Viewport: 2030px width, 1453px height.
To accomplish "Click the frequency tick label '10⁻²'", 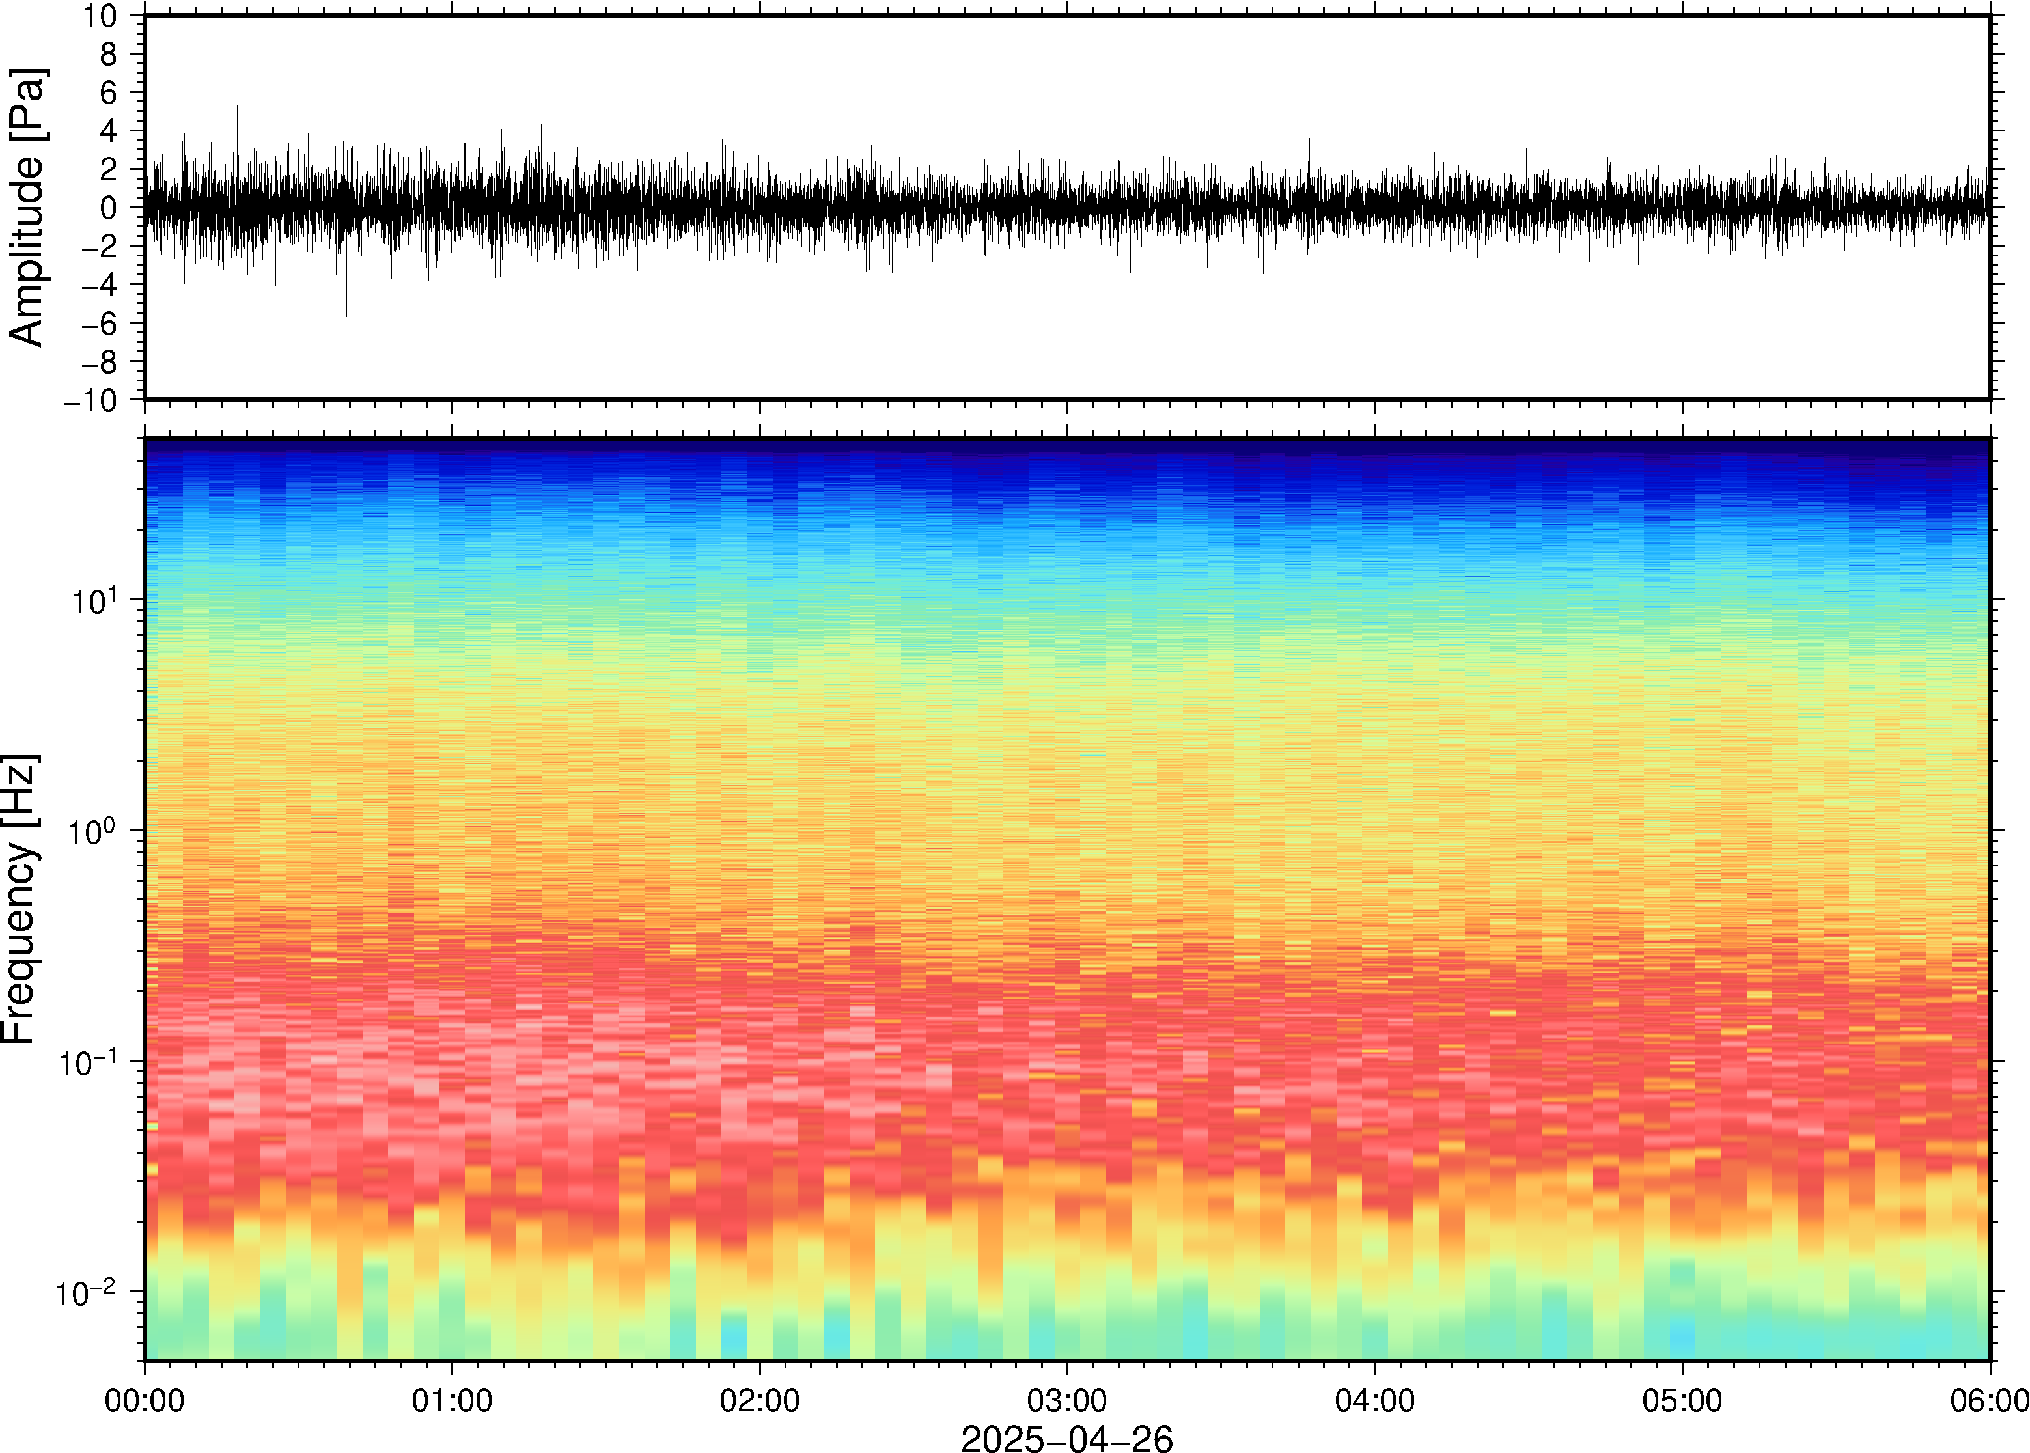I will pyautogui.click(x=86, y=1292).
